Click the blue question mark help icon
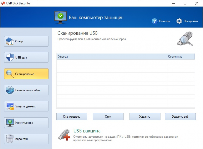 (x=155, y=21)
